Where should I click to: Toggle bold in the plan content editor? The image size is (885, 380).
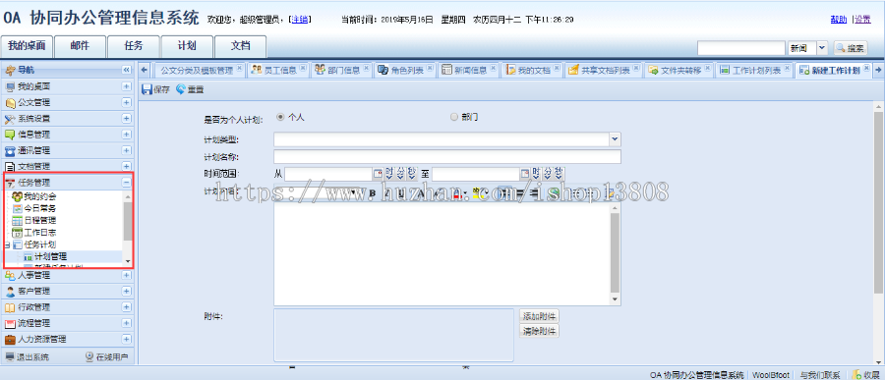[373, 192]
